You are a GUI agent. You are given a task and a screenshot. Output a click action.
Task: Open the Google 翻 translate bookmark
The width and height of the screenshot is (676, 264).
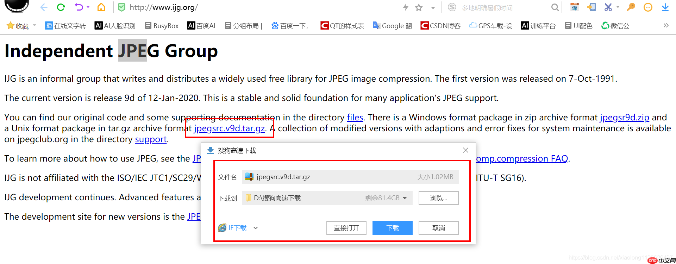[392, 26]
